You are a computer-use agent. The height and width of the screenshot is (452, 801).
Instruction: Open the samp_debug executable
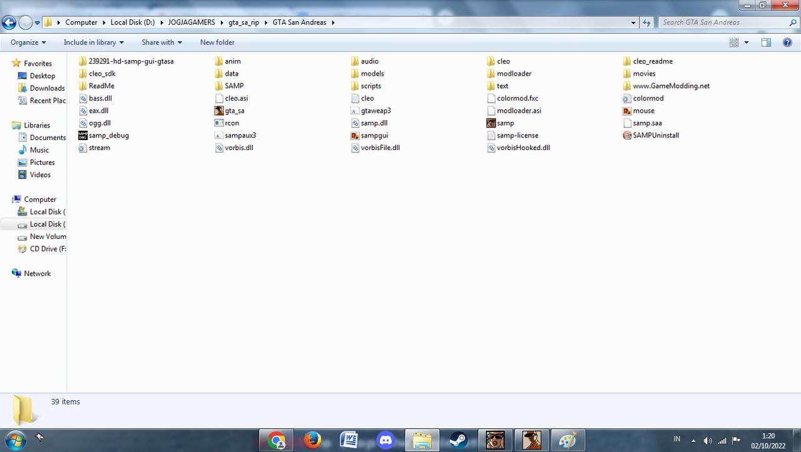[x=103, y=135]
